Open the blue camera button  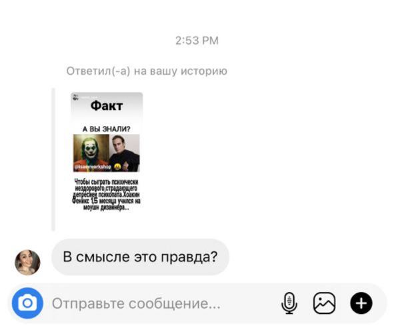pyautogui.click(x=27, y=303)
